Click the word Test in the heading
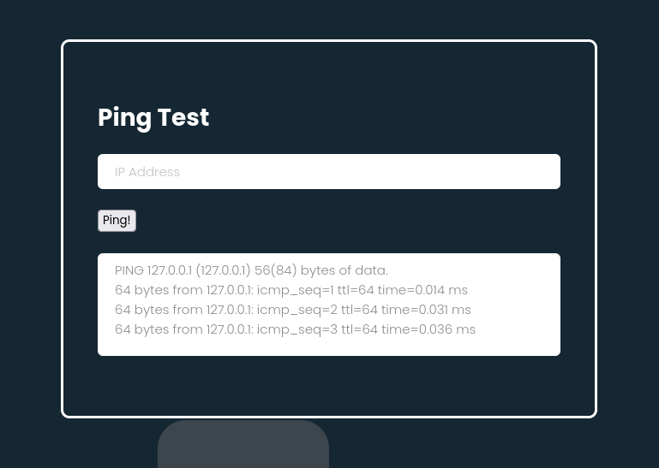 (183, 117)
